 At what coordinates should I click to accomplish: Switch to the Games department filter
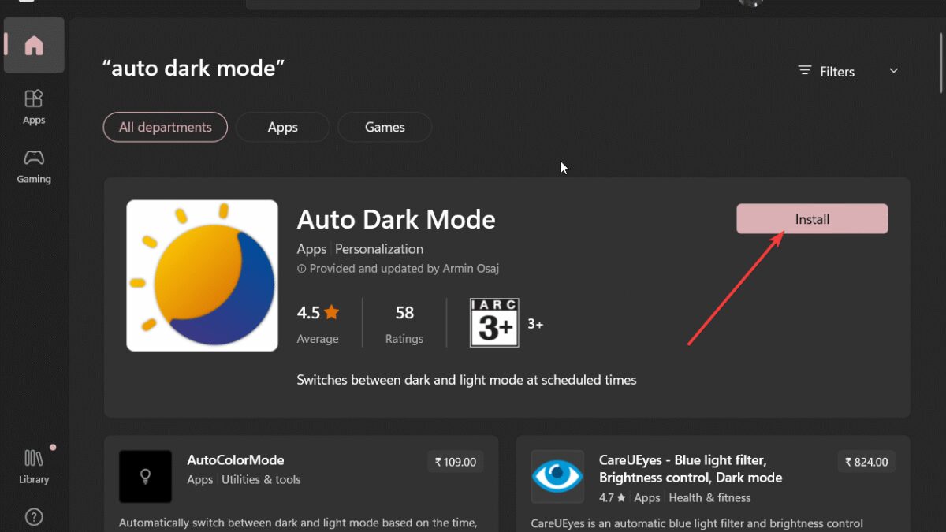coord(385,127)
